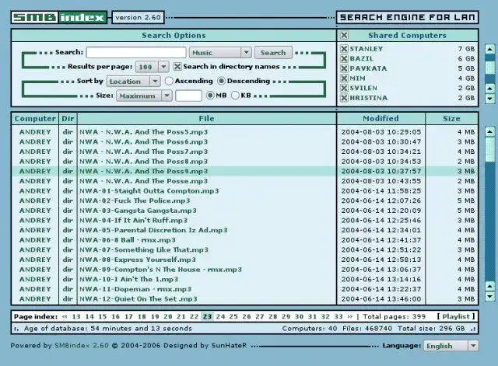Open file NWA-02-Fuck Tha Police.mp3
Screen dimensions: 498x366
coord(135,200)
